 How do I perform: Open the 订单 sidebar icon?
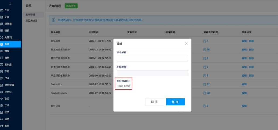click(2, 105)
